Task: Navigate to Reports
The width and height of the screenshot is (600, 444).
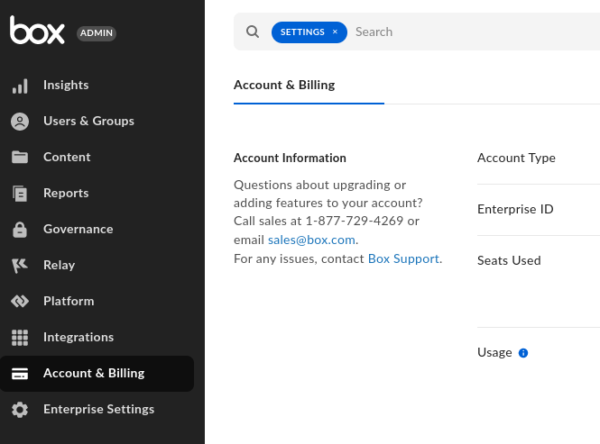Action: [x=66, y=193]
